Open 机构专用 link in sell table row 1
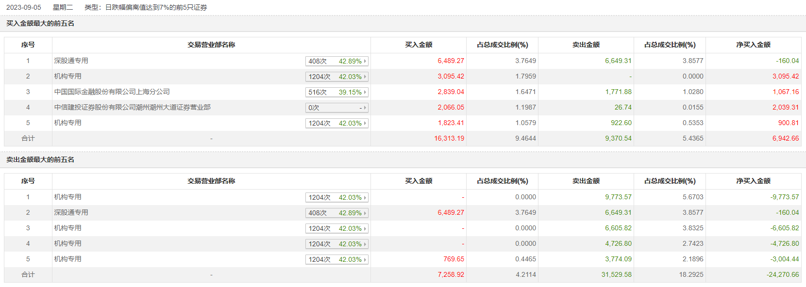 point(67,197)
